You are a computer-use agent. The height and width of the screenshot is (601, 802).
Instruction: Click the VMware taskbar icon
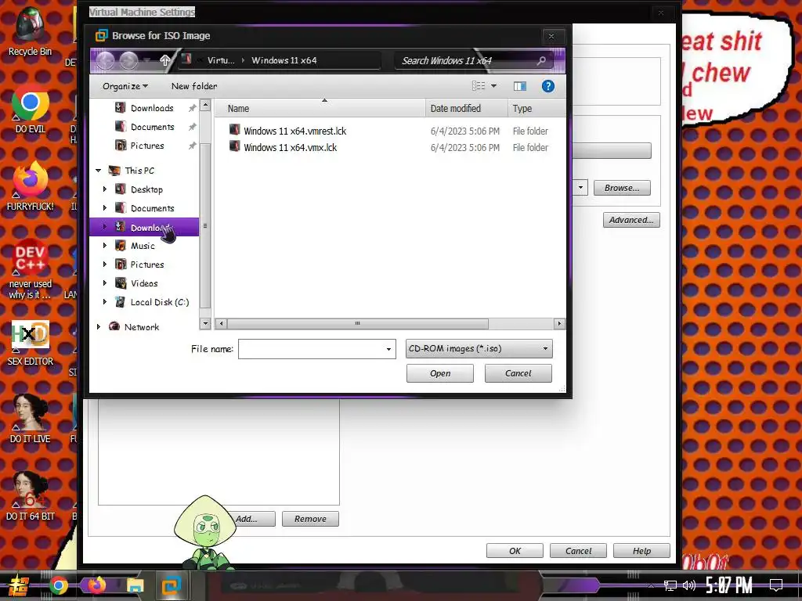pyautogui.click(x=172, y=585)
